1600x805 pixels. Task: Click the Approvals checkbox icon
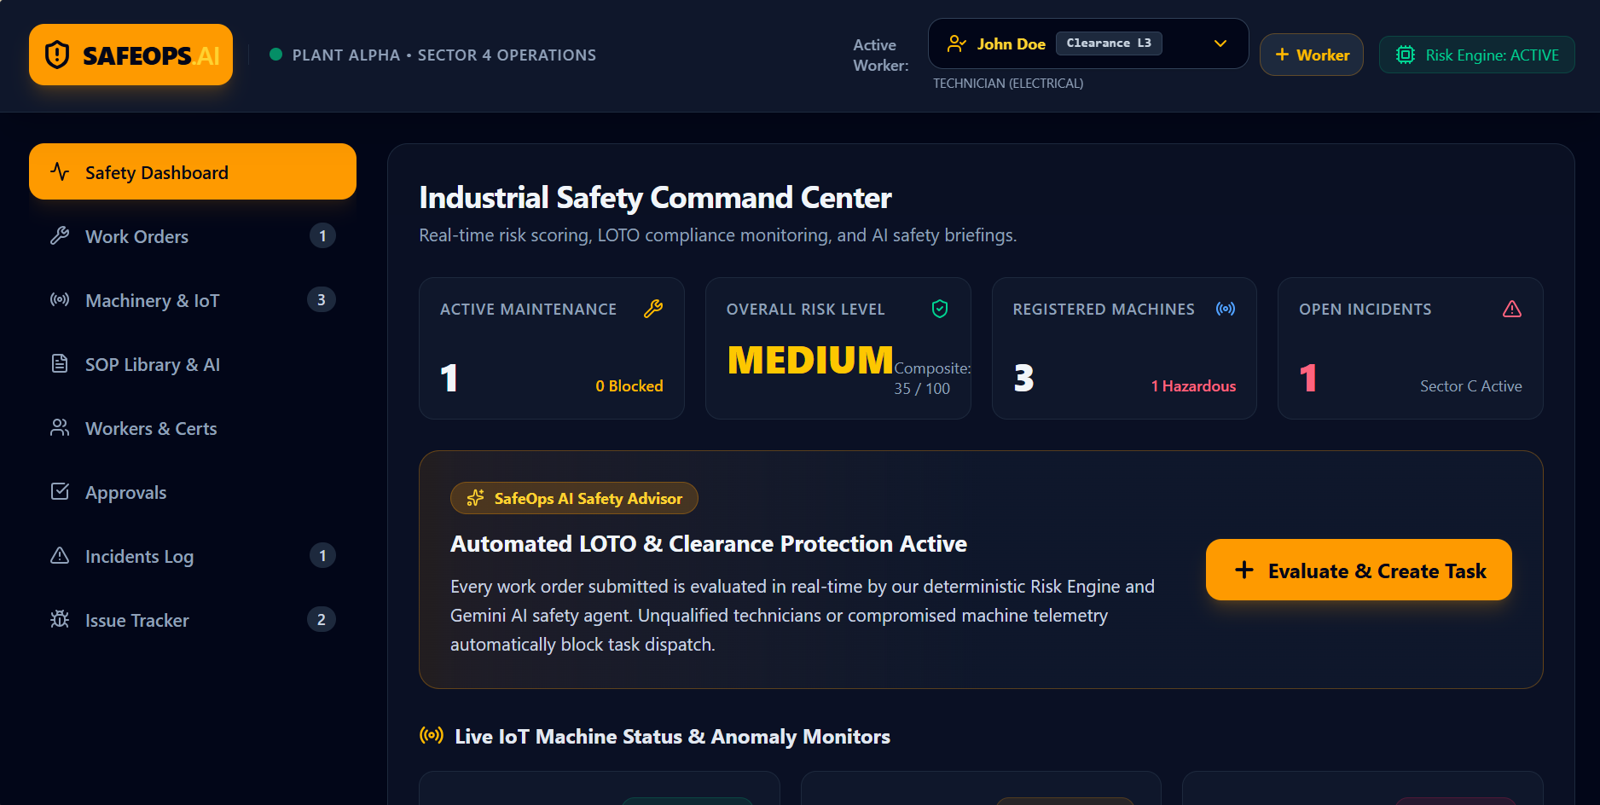(60, 491)
